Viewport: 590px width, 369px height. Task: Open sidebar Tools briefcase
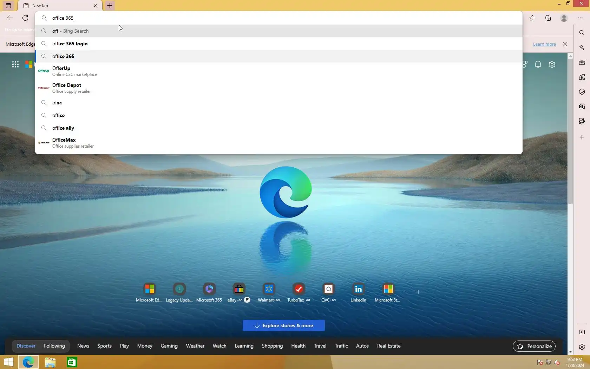[582, 63]
